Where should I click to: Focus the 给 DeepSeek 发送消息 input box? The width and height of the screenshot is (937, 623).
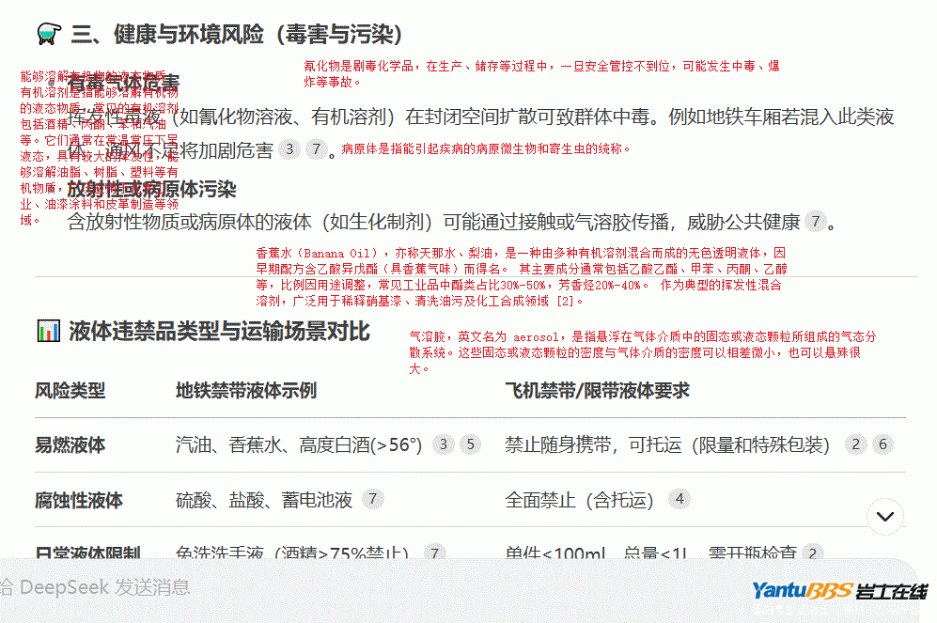tap(282, 588)
